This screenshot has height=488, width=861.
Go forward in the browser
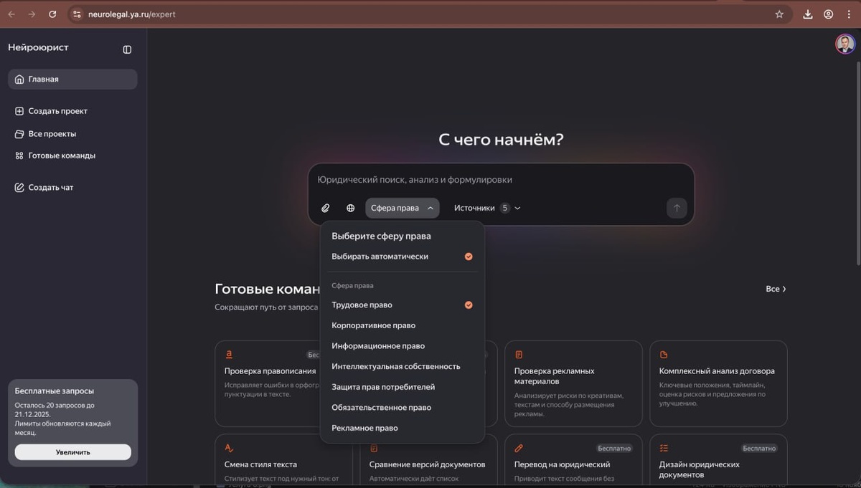pyautogui.click(x=32, y=14)
